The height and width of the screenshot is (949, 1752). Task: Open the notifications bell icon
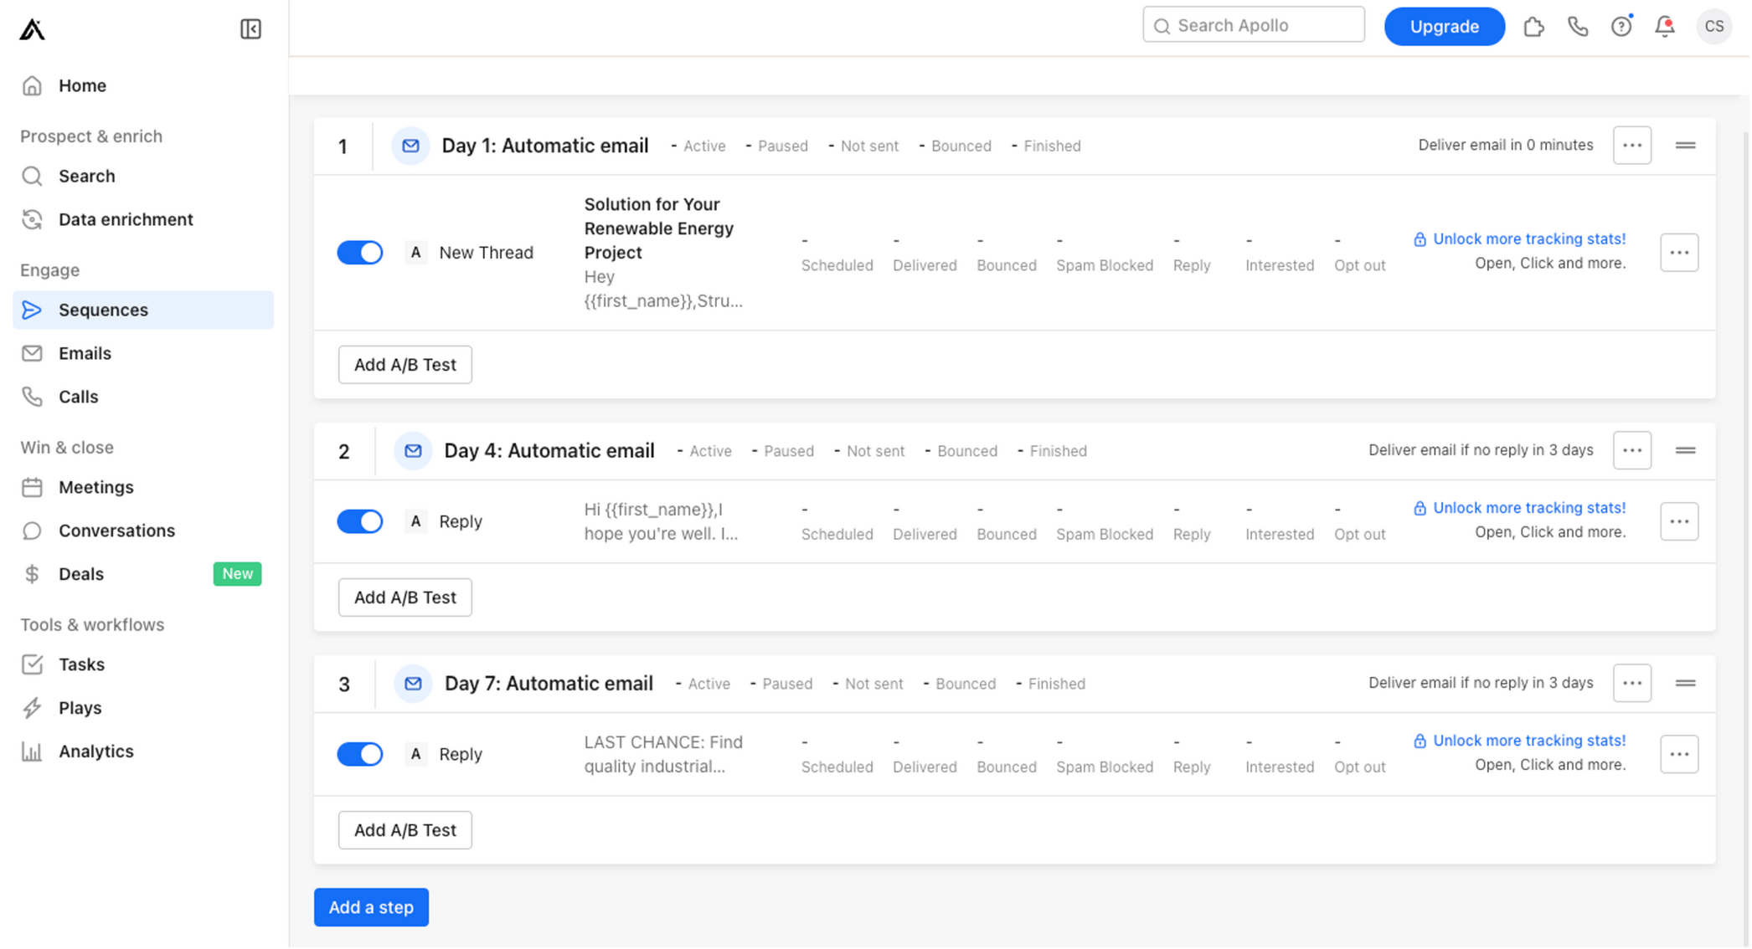(1665, 26)
